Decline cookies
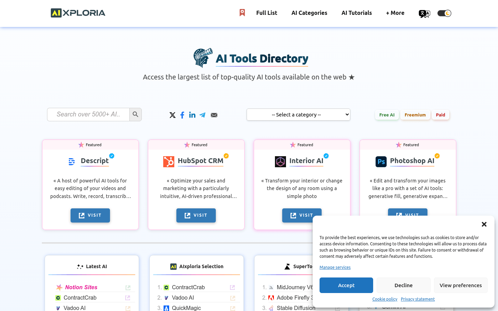The width and height of the screenshot is (498, 311). (x=404, y=285)
